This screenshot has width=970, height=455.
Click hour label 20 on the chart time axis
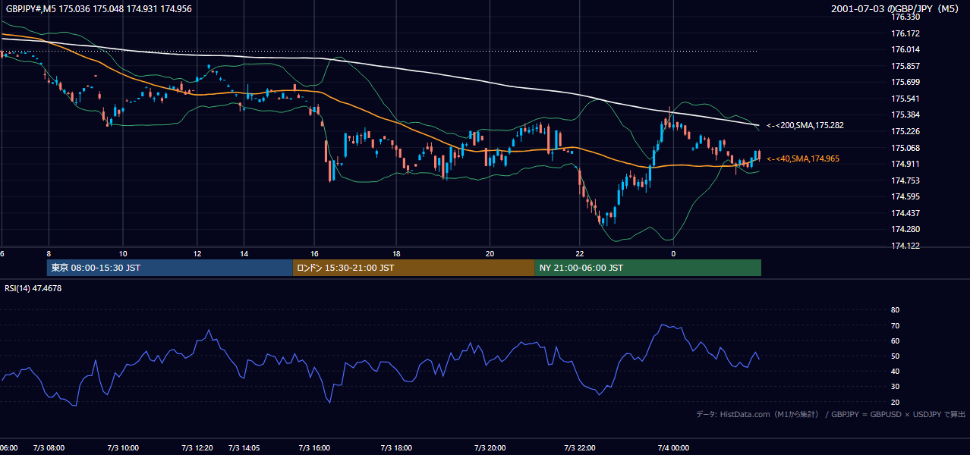(490, 253)
